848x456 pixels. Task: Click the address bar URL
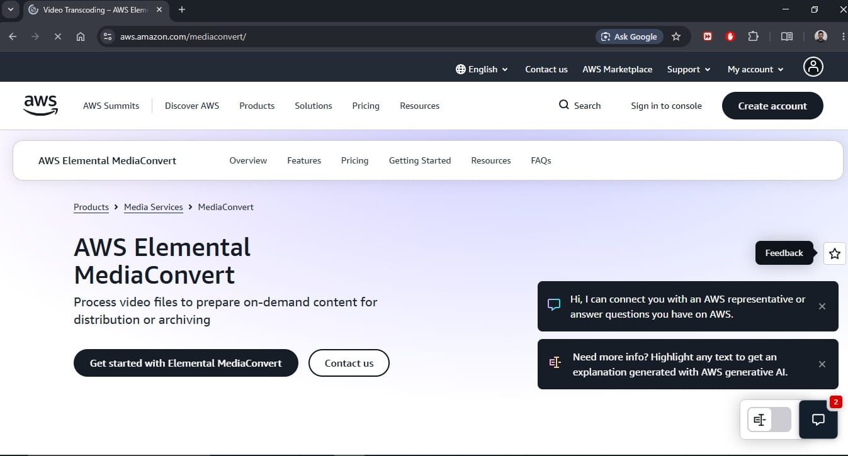tap(183, 36)
